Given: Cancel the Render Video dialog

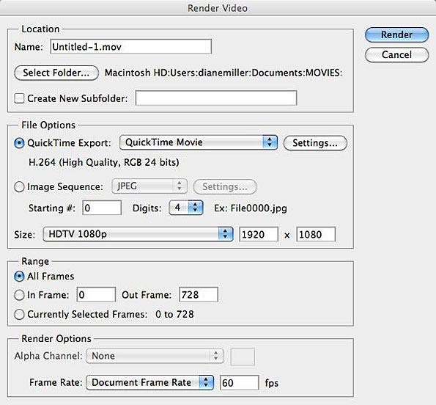Looking at the screenshot, I should (x=396, y=54).
